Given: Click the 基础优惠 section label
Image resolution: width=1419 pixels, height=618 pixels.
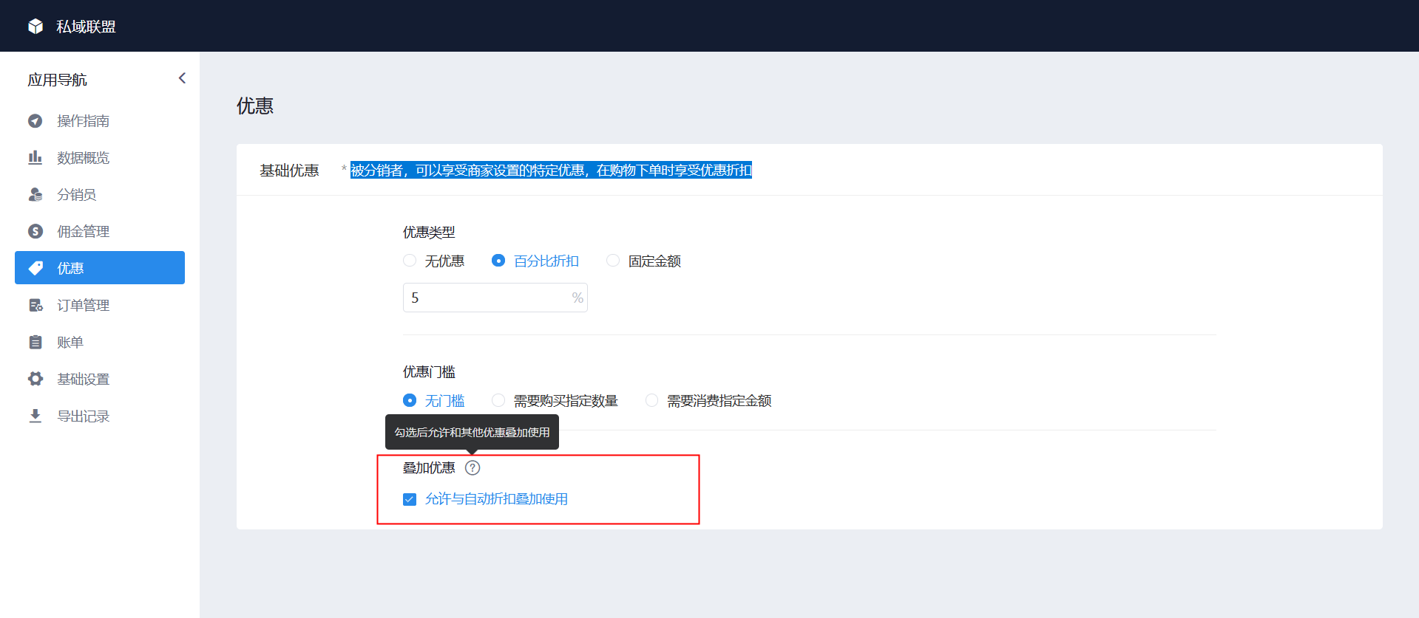Looking at the screenshot, I should [x=289, y=171].
